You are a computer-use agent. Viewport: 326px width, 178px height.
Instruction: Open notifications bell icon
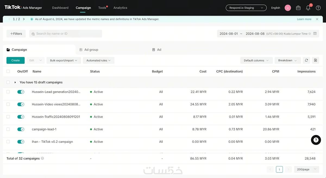(x=308, y=8)
